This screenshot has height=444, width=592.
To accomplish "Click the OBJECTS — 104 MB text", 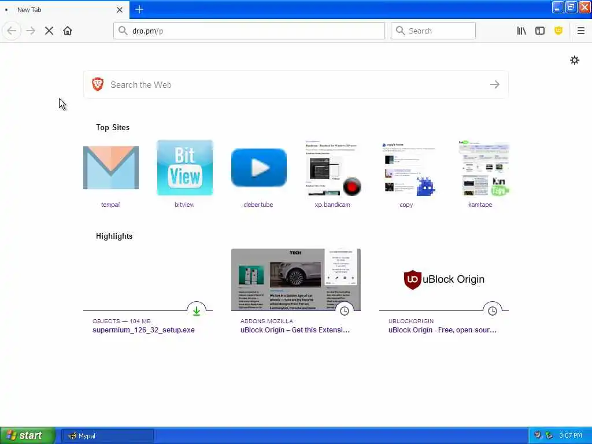I will (121, 321).
